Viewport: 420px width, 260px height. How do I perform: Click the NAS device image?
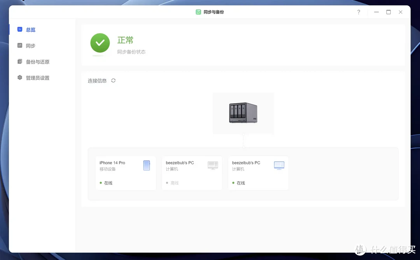tap(243, 113)
